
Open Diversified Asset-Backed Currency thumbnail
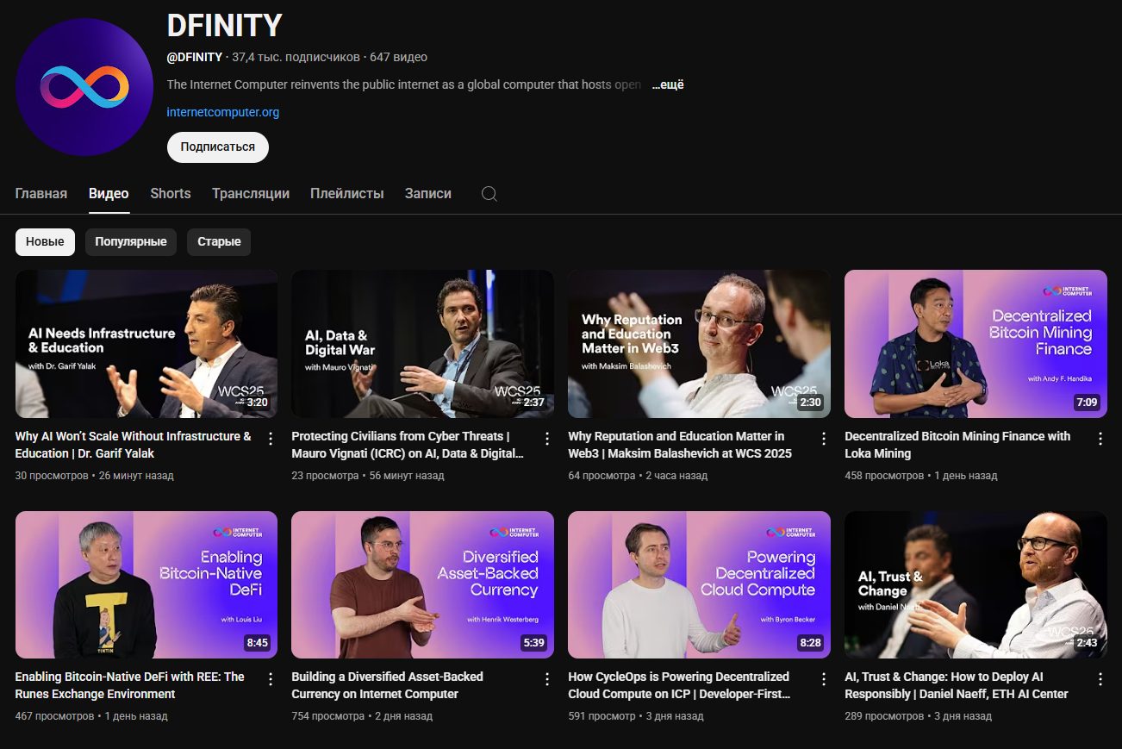(x=423, y=585)
